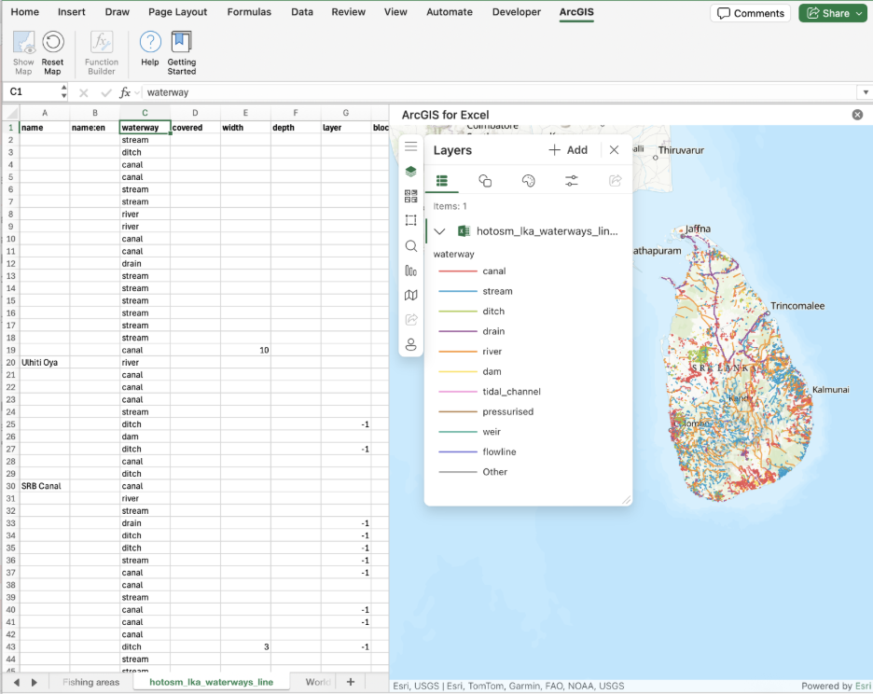Viewport: 873px width, 694px height.
Task: Click the tidal_channel legend label
Action: click(512, 392)
